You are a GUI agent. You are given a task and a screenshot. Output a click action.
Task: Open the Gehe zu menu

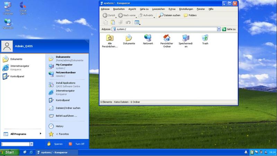144,9
